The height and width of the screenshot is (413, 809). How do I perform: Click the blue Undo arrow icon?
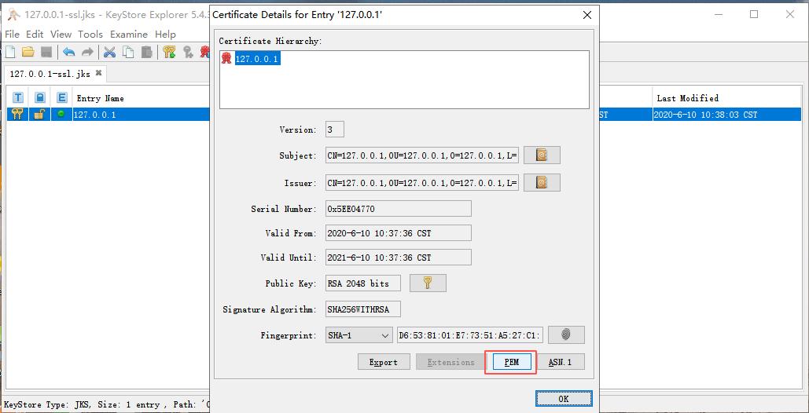(x=68, y=52)
